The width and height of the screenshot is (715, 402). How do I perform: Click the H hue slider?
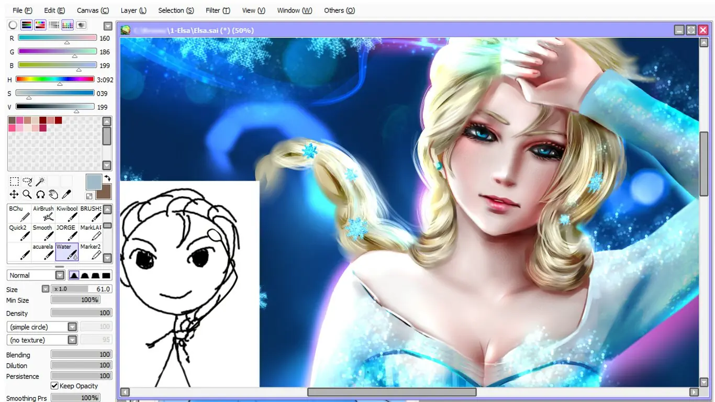pyautogui.click(x=55, y=80)
